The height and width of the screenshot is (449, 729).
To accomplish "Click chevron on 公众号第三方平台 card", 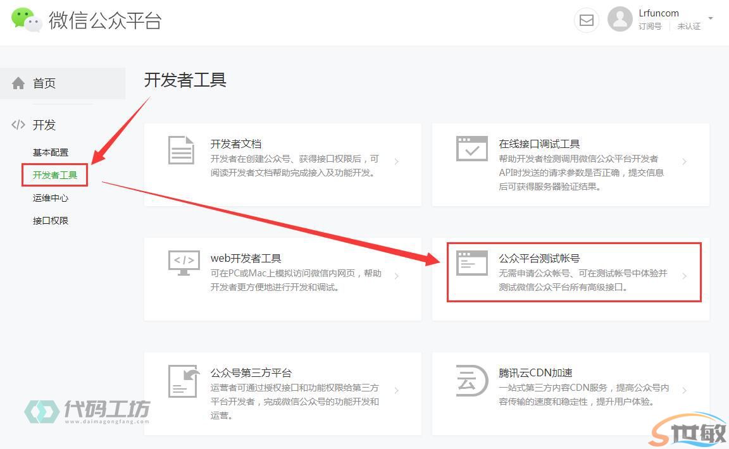I will 397,390.
